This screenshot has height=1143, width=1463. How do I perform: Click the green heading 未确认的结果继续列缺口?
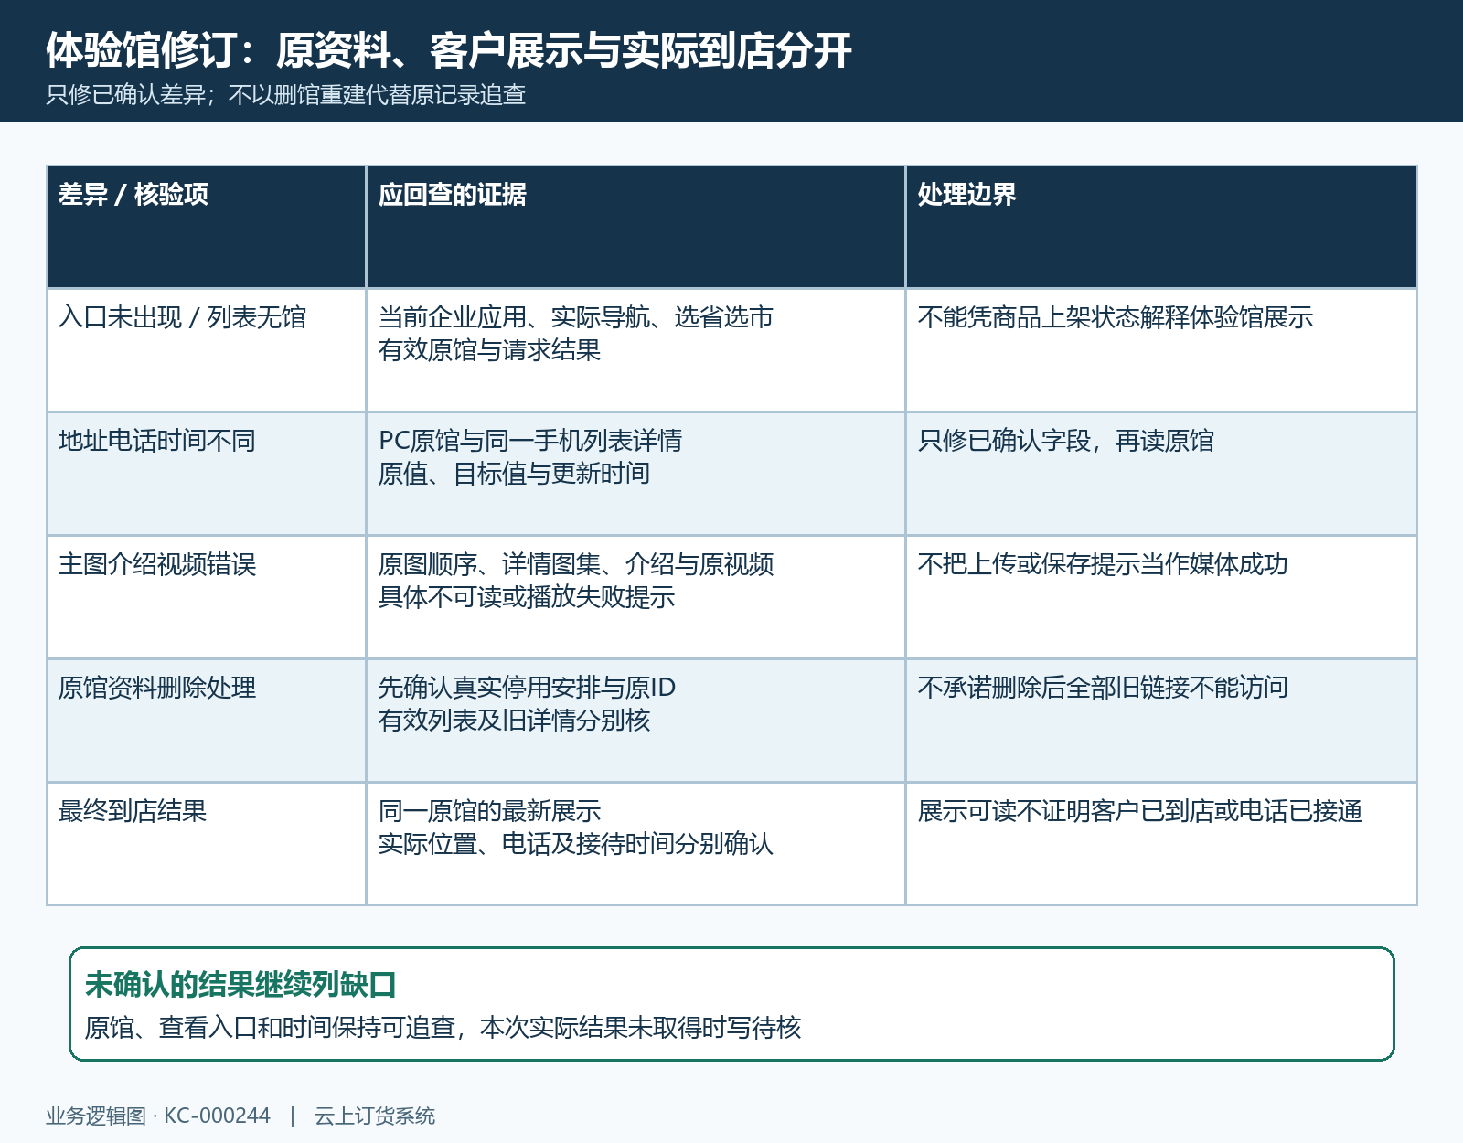240,985
